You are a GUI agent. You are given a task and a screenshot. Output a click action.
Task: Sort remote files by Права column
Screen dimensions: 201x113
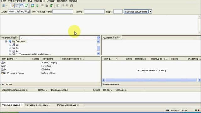pos(177,59)
